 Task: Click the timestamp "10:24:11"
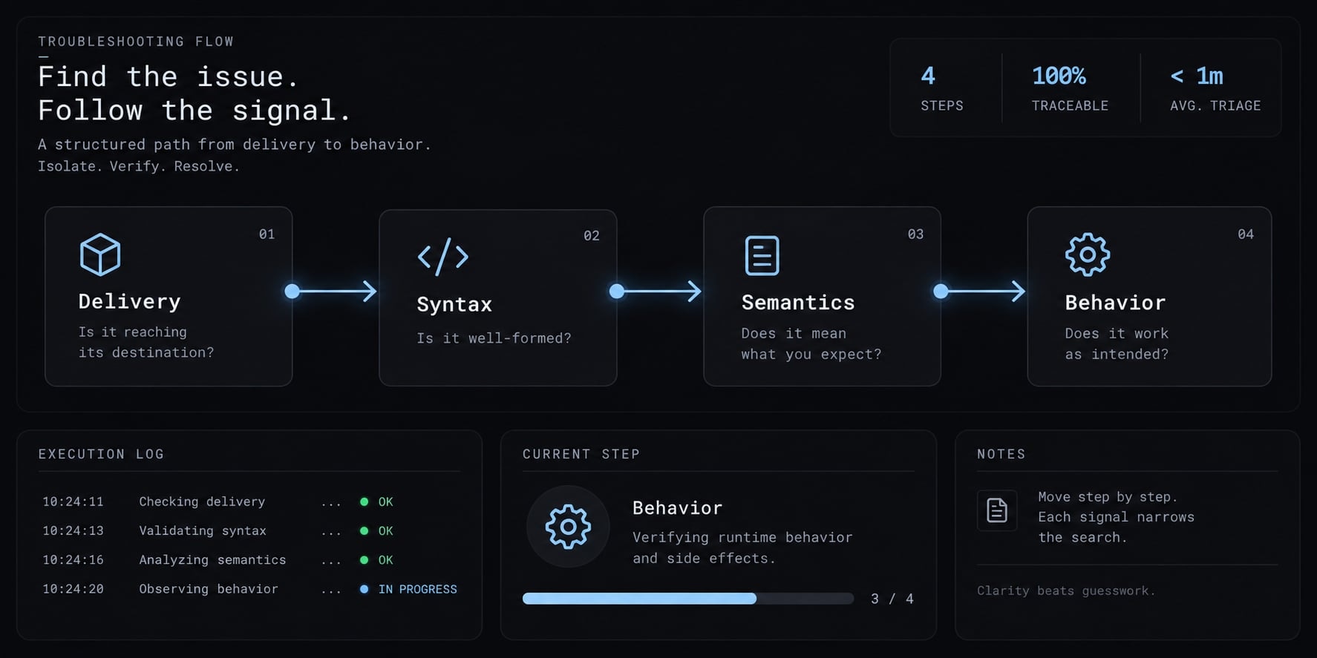(x=73, y=501)
